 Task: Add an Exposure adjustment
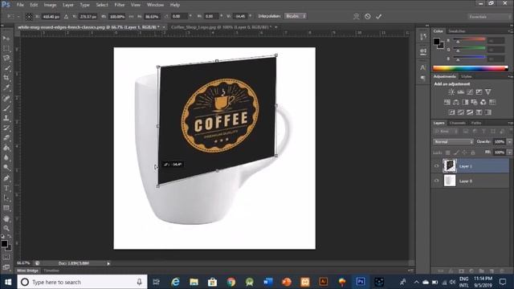(x=479, y=92)
